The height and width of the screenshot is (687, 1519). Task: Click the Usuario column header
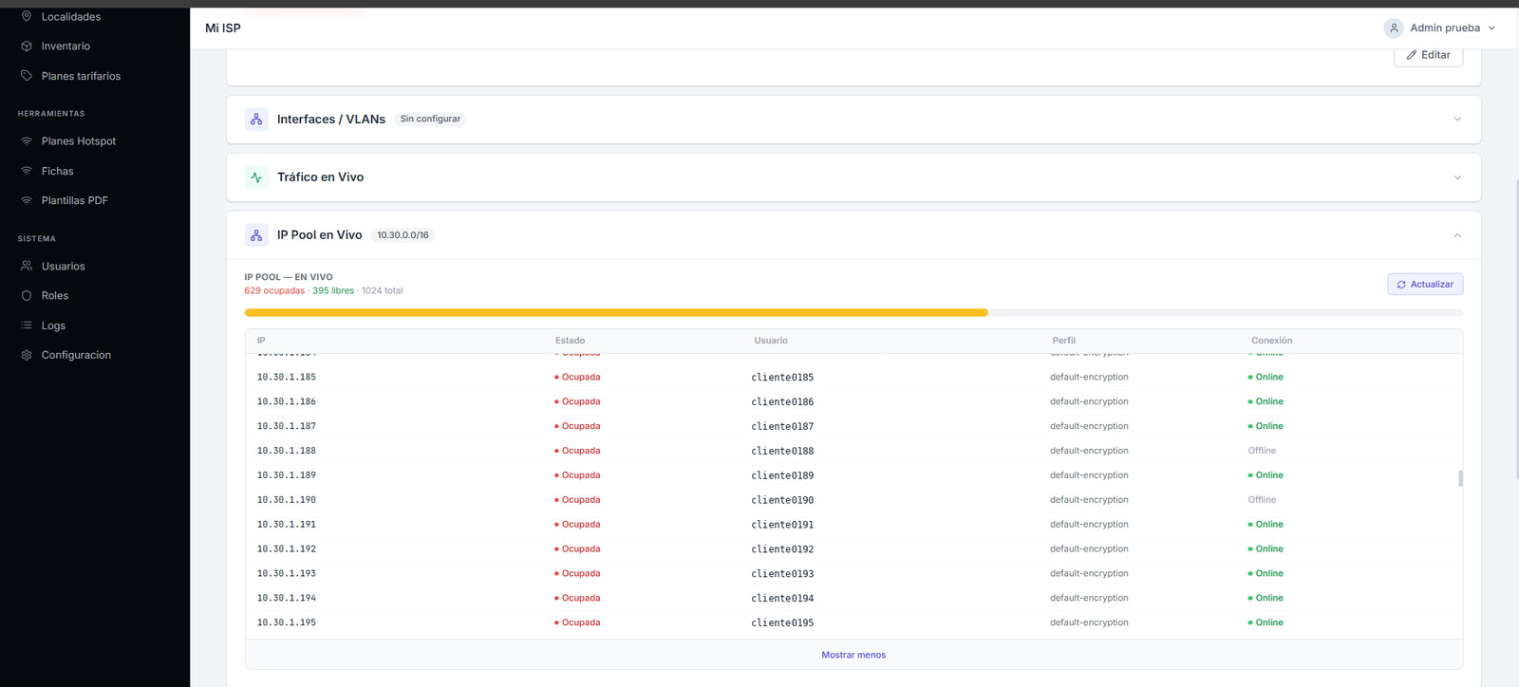(x=771, y=341)
